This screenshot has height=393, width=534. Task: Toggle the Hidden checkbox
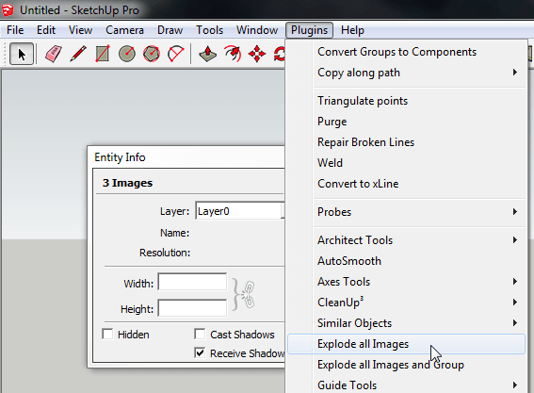[x=107, y=334]
